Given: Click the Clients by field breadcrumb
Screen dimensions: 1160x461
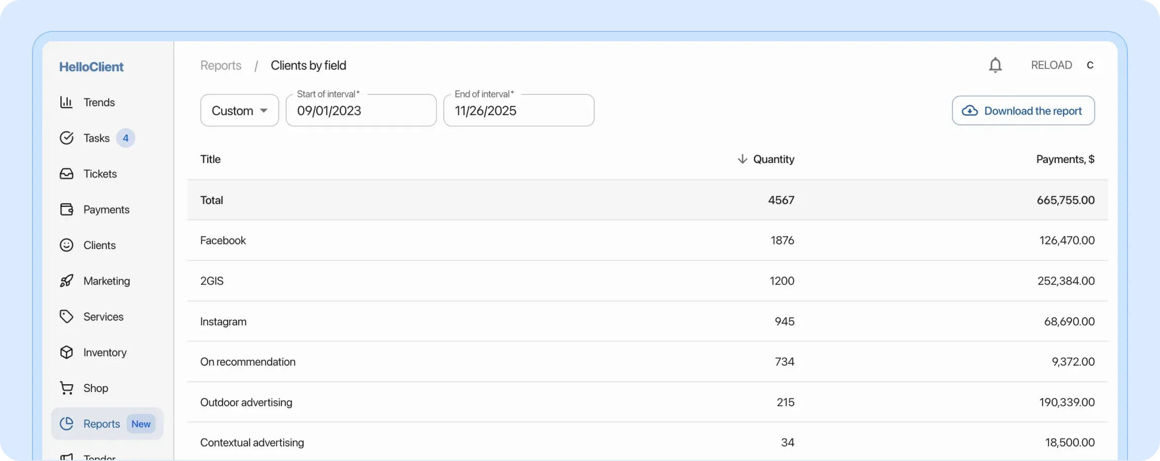Looking at the screenshot, I should pyautogui.click(x=308, y=65).
